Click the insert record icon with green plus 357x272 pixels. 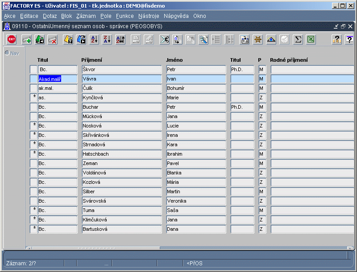[27, 39]
